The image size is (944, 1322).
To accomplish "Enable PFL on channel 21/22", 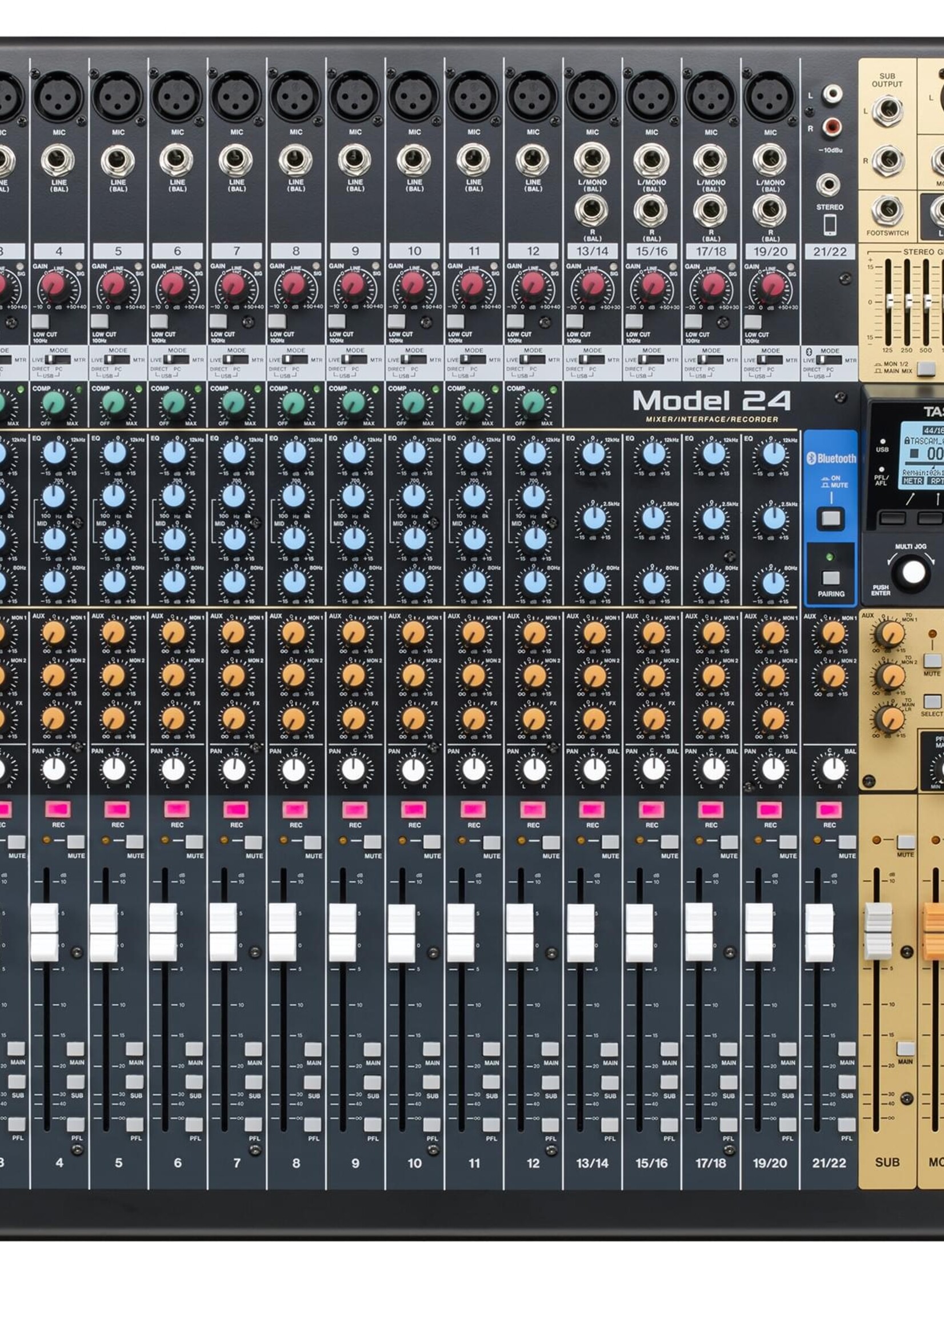I will coord(847,1124).
